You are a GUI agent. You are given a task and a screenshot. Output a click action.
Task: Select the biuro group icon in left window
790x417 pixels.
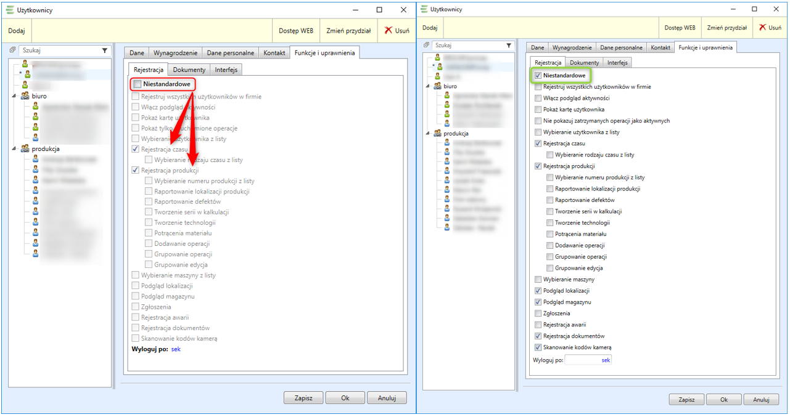(25, 96)
